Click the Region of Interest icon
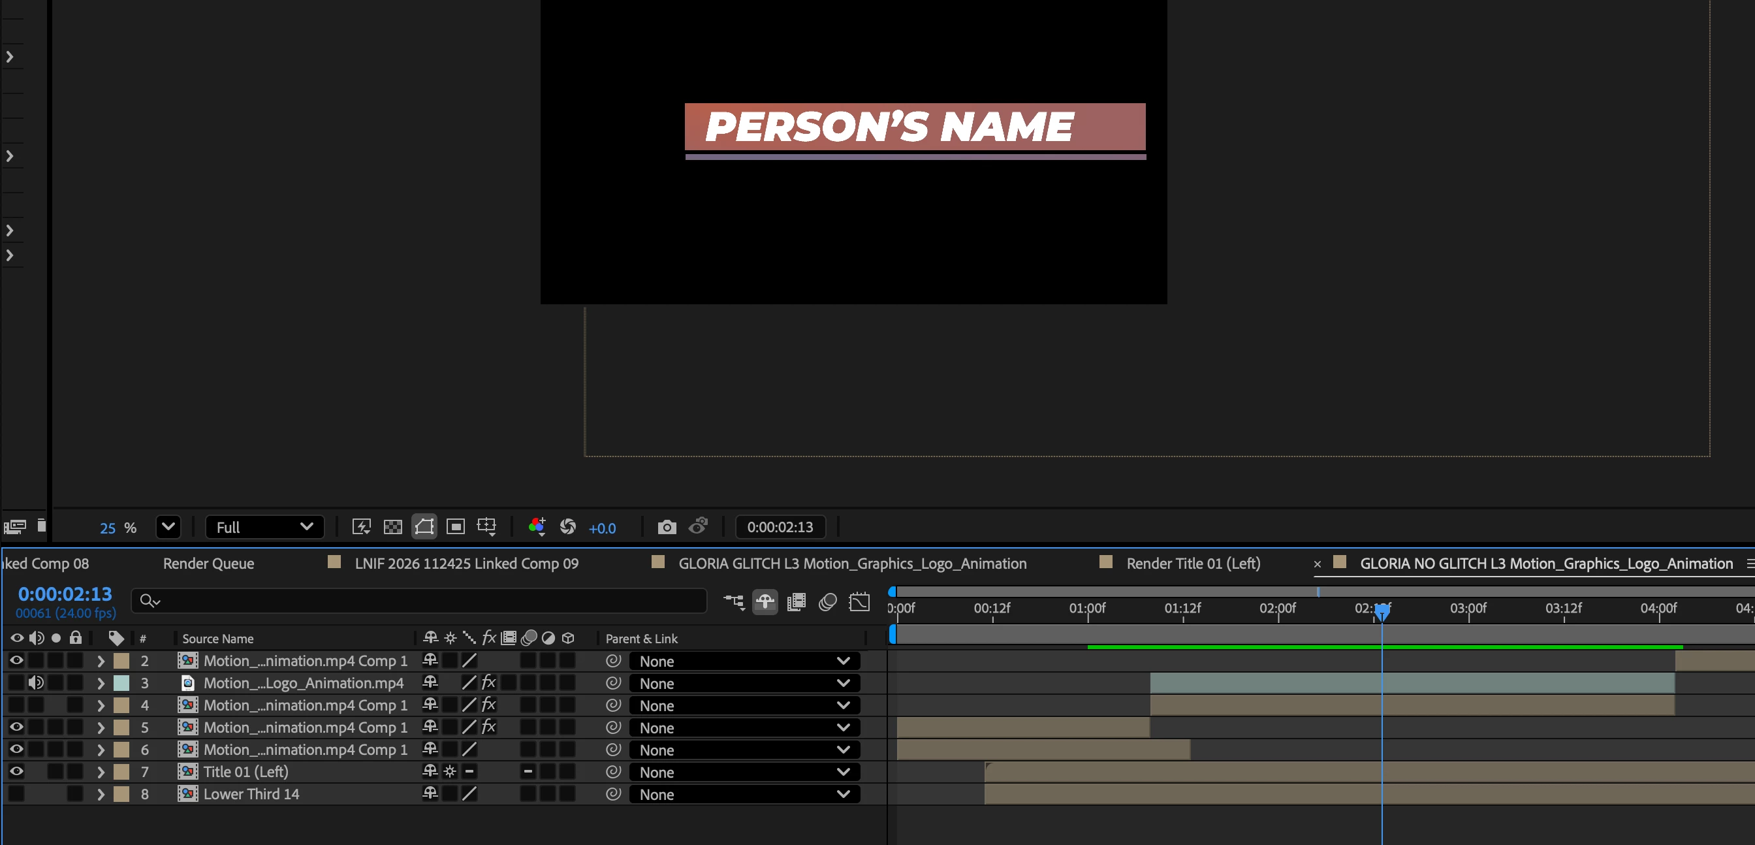 coord(455,527)
